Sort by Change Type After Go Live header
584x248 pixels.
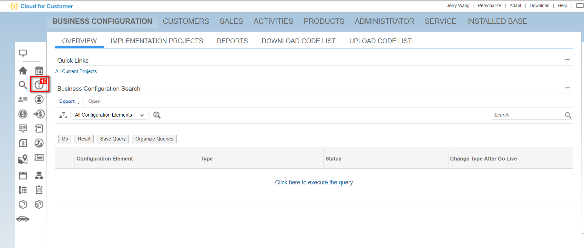510,159
